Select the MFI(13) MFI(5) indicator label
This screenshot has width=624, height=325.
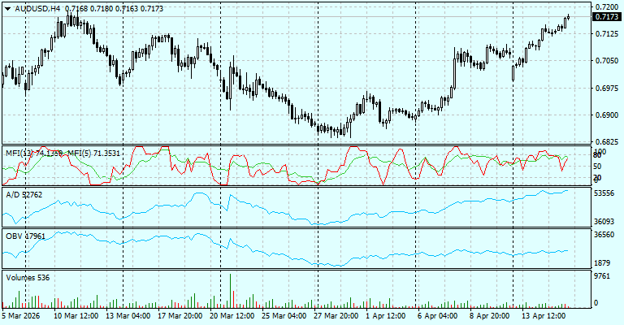tap(63, 153)
